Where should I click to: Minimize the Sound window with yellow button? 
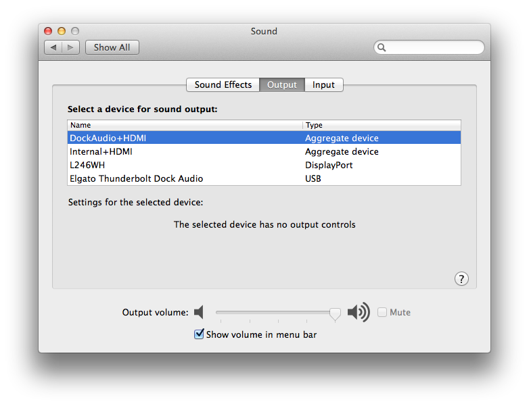click(62, 31)
